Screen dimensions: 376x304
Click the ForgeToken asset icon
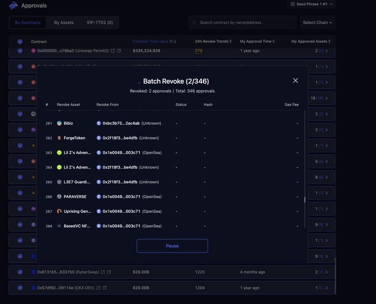(x=59, y=138)
